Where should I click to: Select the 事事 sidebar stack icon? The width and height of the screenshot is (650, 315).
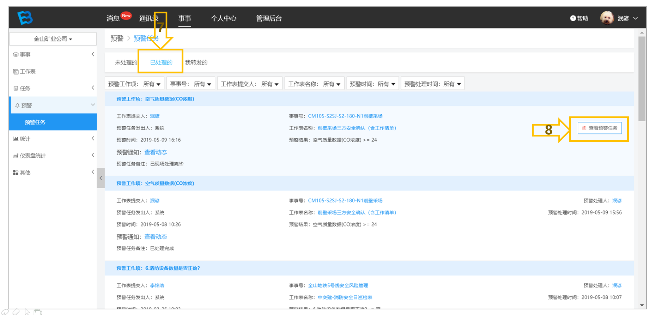16,54
